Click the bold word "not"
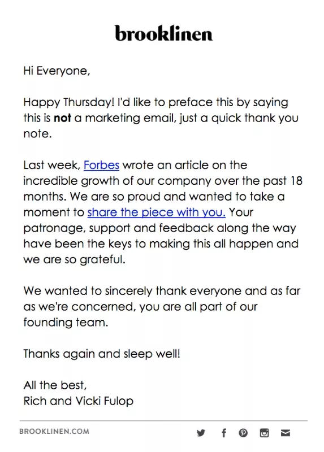Screen dimensions: 324x452 62,118
